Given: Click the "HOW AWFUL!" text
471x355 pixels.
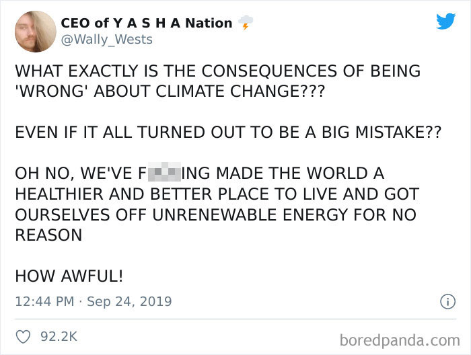Looking at the screenshot, I should 69,276.
